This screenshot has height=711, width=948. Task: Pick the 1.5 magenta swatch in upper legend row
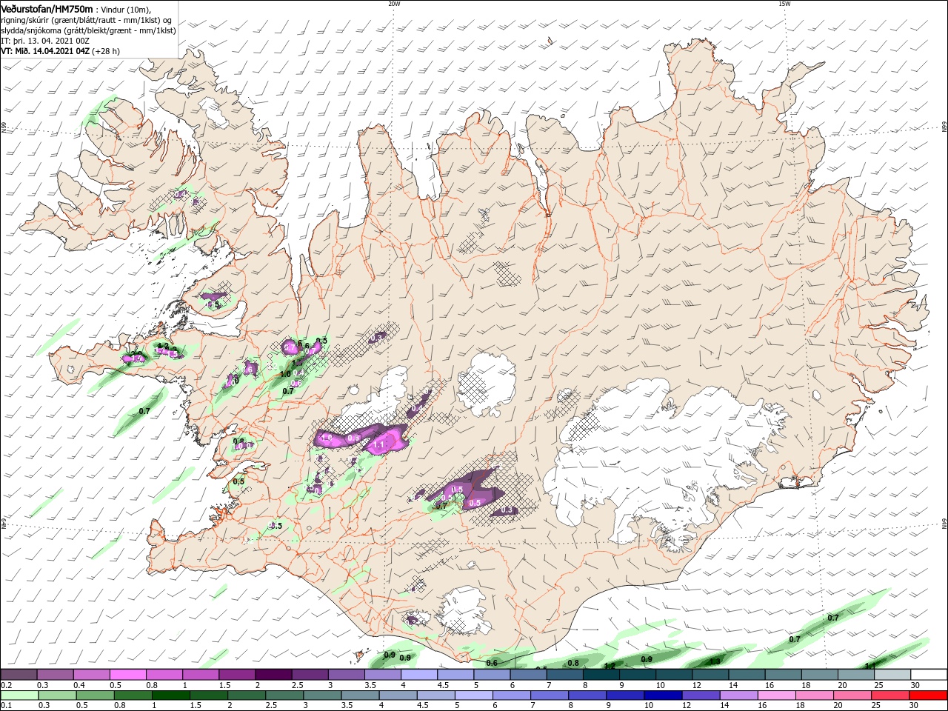tap(236, 675)
